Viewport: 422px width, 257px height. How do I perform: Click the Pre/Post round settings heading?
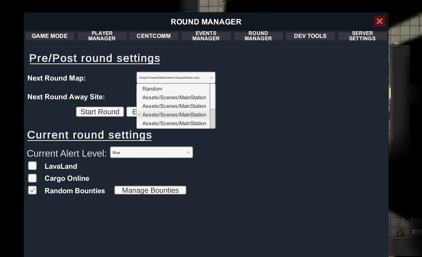coord(94,58)
